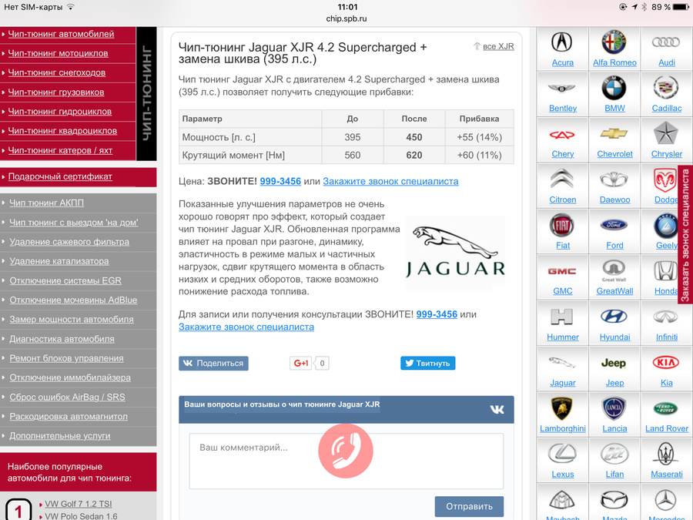Go to Отключение мочевины AdBlue
Image resolution: width=693 pixels, height=520 pixels.
pyautogui.click(x=73, y=300)
